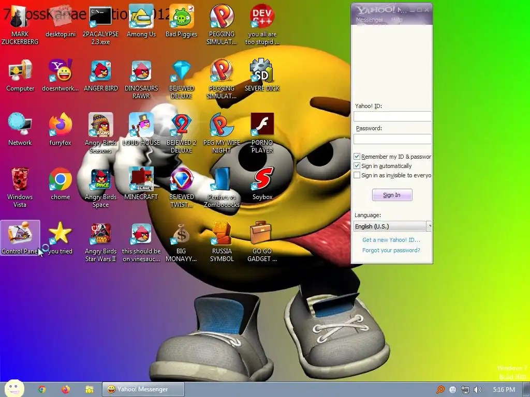Expand the Language dropdown arrow
Viewport: 530px width, 397px height.
coord(429,226)
